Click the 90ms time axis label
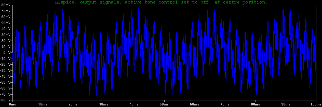The height and width of the screenshot is (107, 322). click(286, 104)
